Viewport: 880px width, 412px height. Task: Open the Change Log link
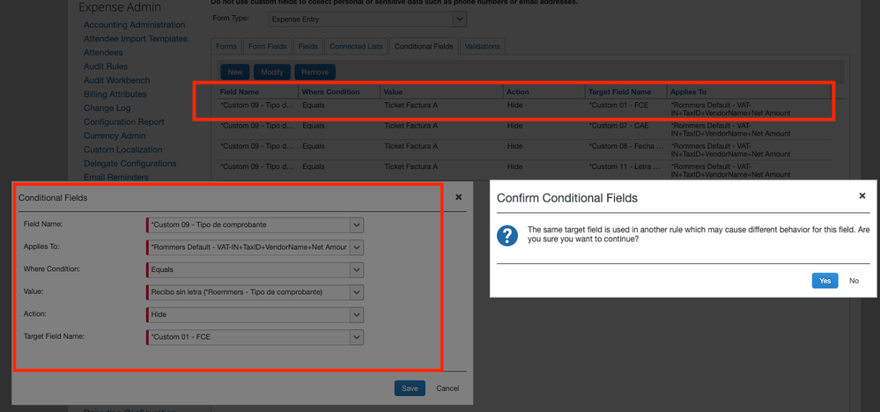tap(107, 107)
